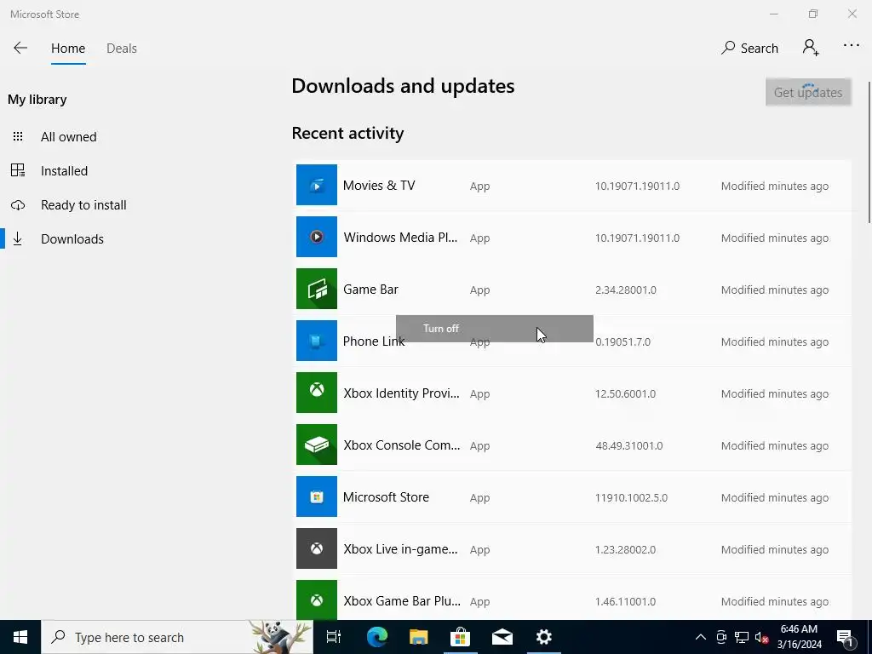Screen dimensions: 872x654
Task: Click the Xbox Identity Provi... name
Action: 402,393
